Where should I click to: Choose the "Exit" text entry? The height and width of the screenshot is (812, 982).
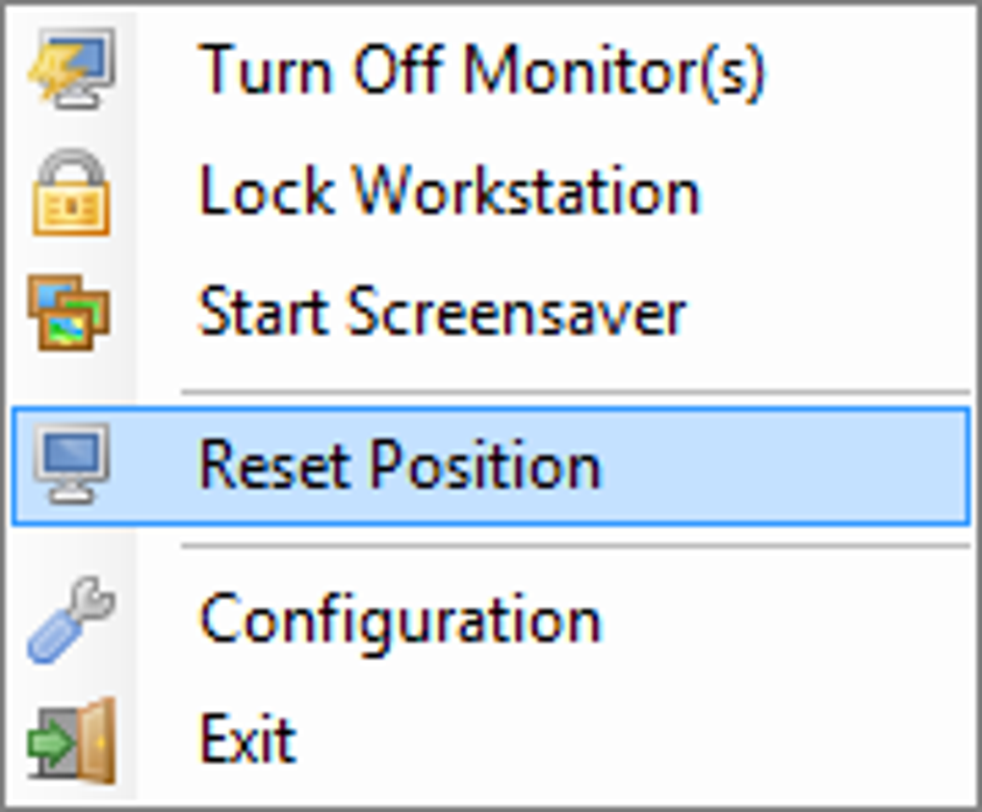pos(247,740)
